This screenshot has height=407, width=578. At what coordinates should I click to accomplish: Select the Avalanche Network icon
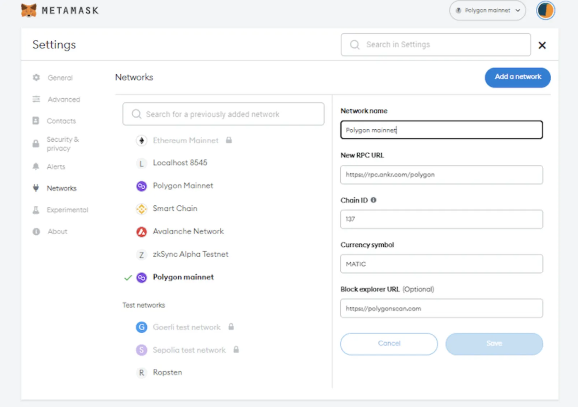pos(142,232)
